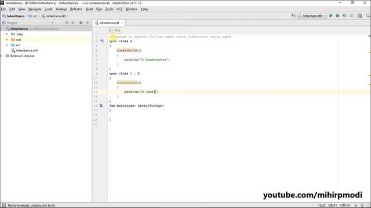This screenshot has height=208, width=371.
Task: Open the Navigate menu
Action: [35, 9]
